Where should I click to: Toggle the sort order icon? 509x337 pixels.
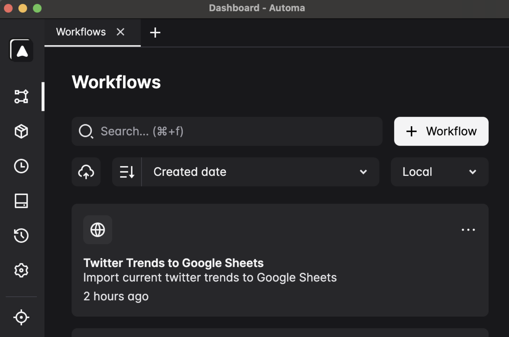[127, 172]
